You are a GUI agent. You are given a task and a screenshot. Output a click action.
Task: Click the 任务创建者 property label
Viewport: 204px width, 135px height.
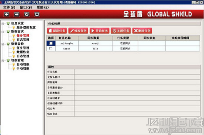point(54,98)
